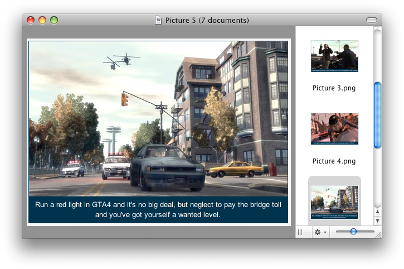
Task: Toggle the toolbar with the pill button
Action: [372, 20]
